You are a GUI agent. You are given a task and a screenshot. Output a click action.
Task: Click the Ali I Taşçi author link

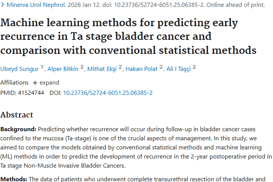pos(179,68)
